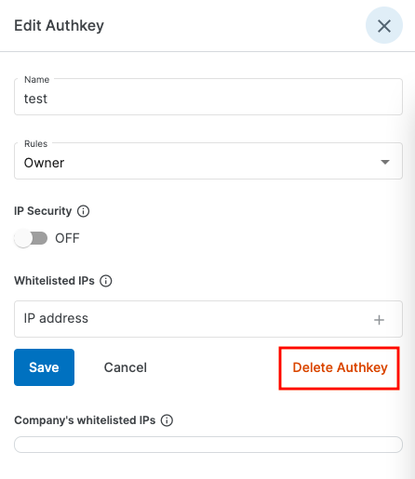Click the Whitelisted IPs info icon
The image size is (415, 479).
pos(106,281)
